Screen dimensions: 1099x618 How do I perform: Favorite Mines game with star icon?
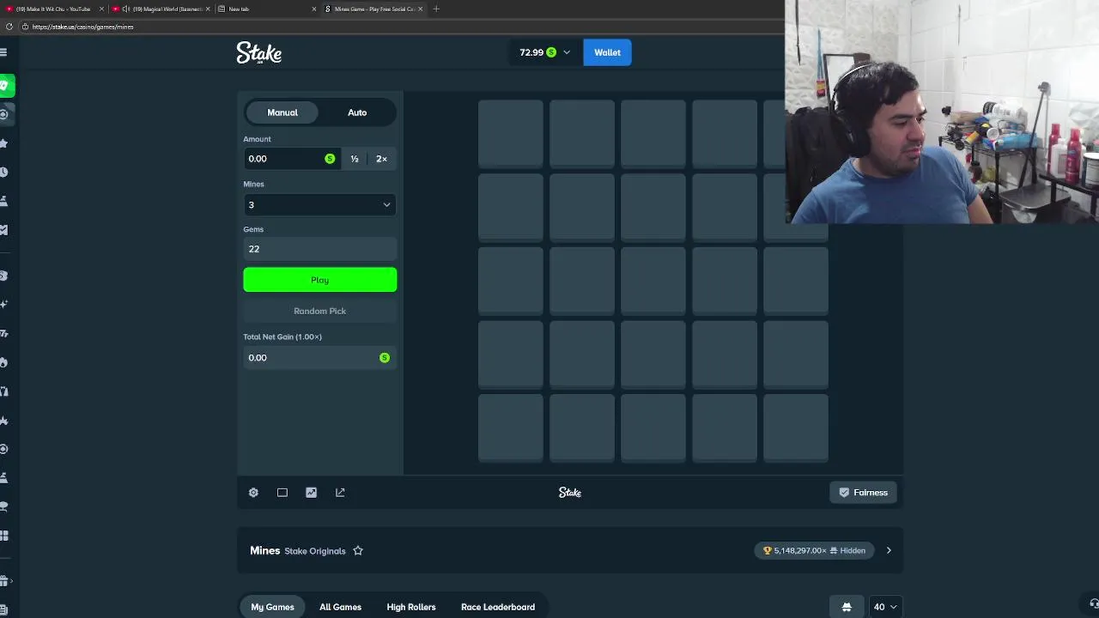[358, 551]
